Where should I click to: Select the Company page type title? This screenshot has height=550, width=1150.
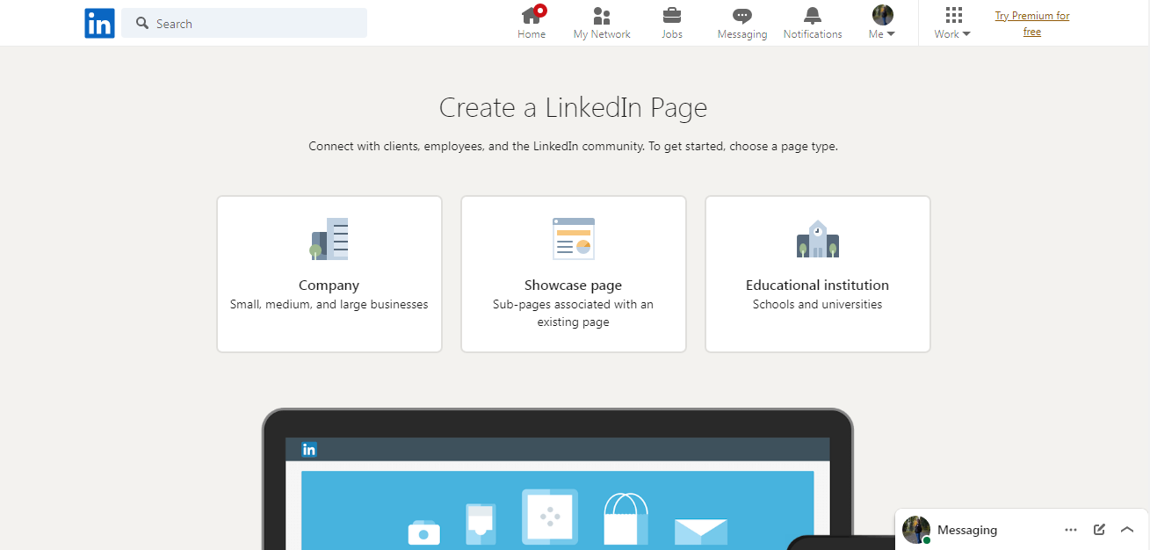(329, 285)
